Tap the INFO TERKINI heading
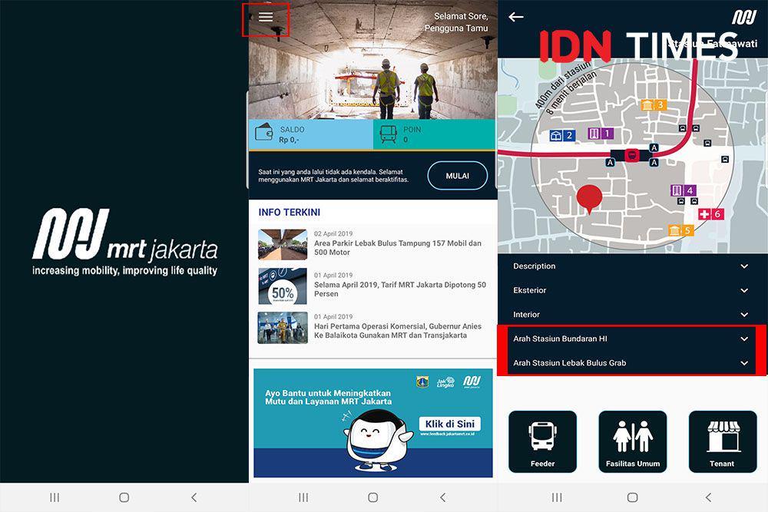Screen dimensions: 768x512 click(289, 212)
